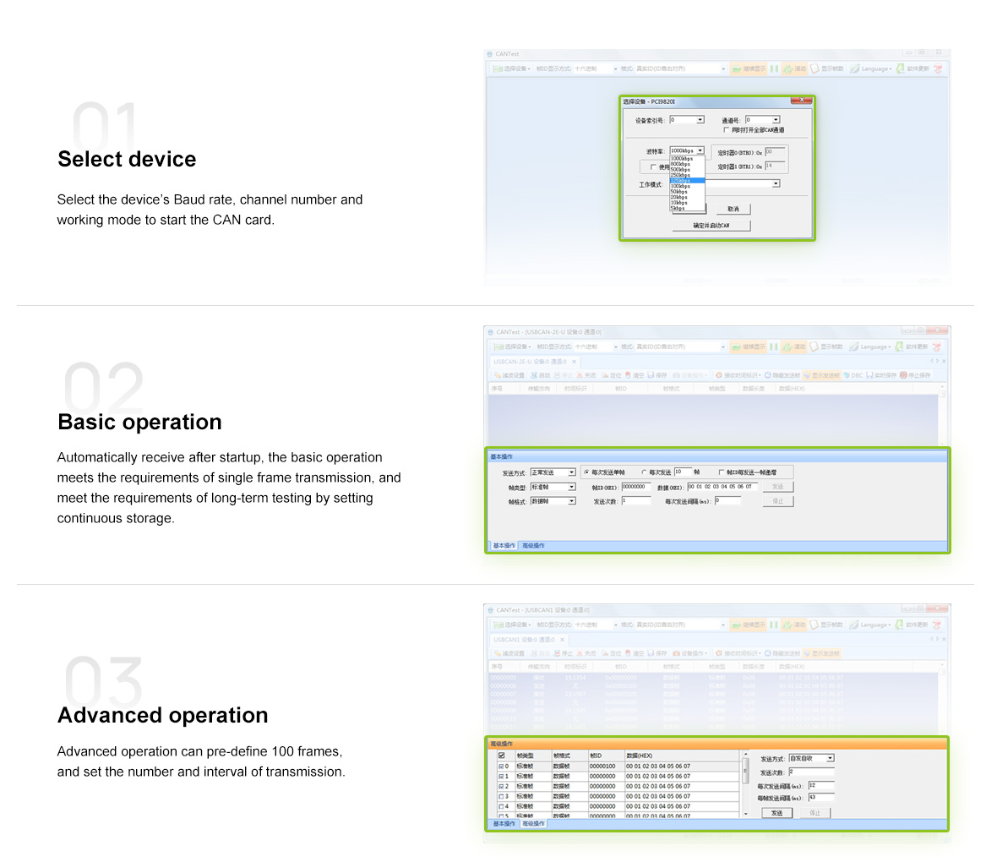Image resolution: width=997 pixels, height=862 pixels.
Task: Enable 'open all CAN channels' checkbox in device dialog
Action: 727,130
